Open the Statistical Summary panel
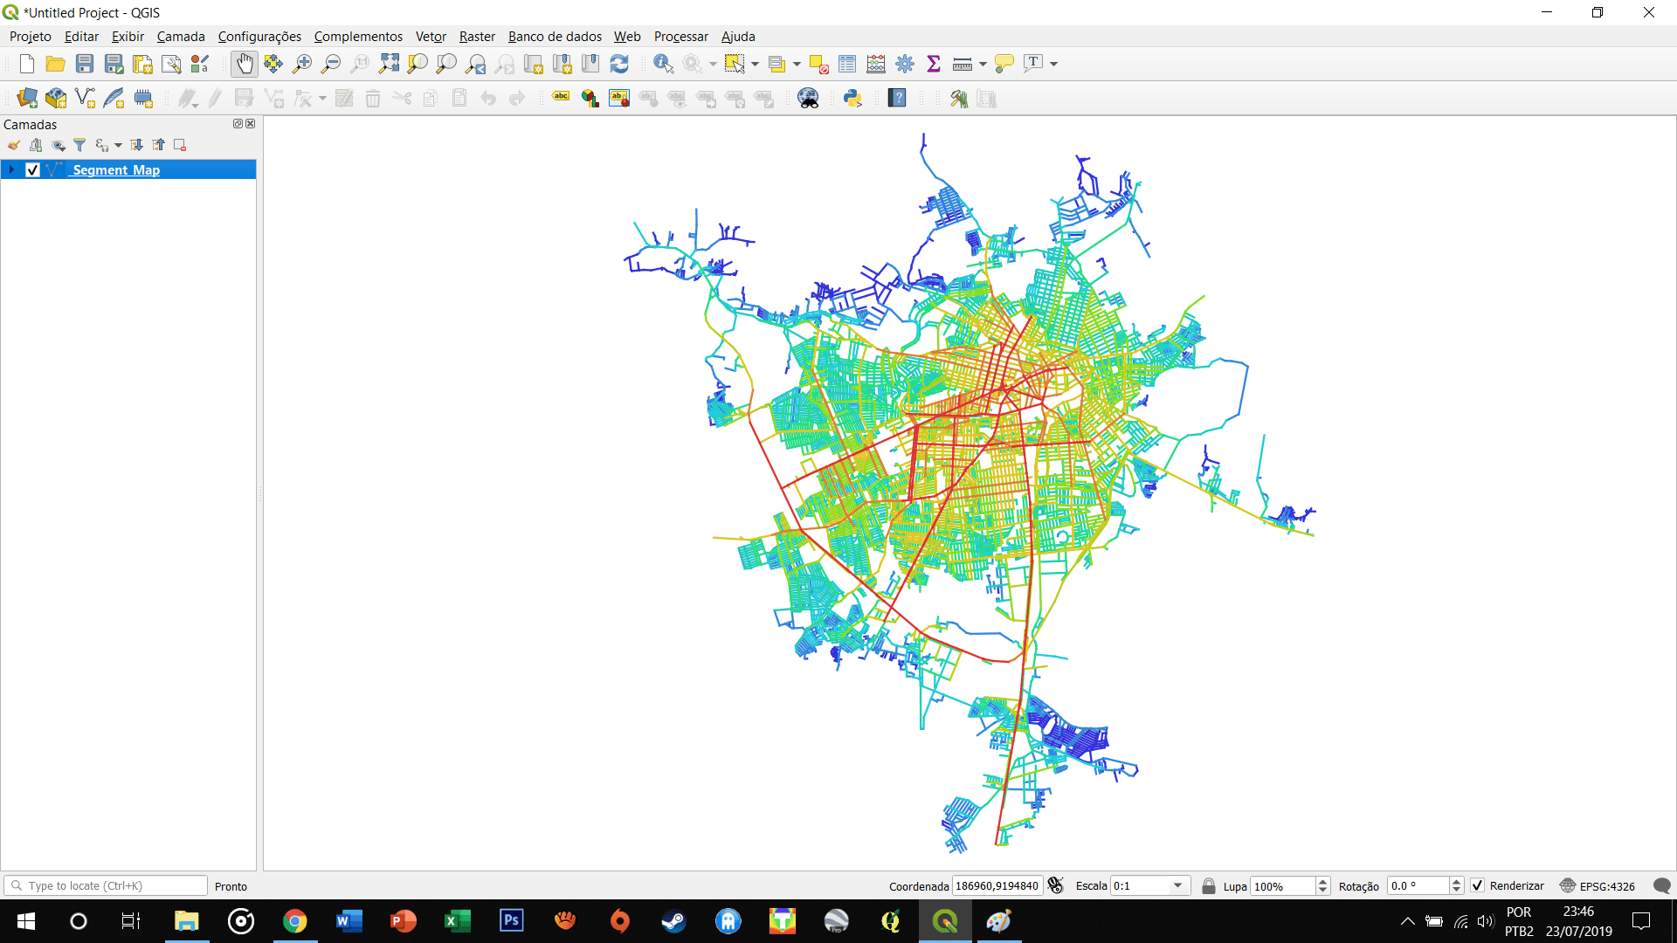Viewport: 1677px width, 943px height. tap(934, 63)
